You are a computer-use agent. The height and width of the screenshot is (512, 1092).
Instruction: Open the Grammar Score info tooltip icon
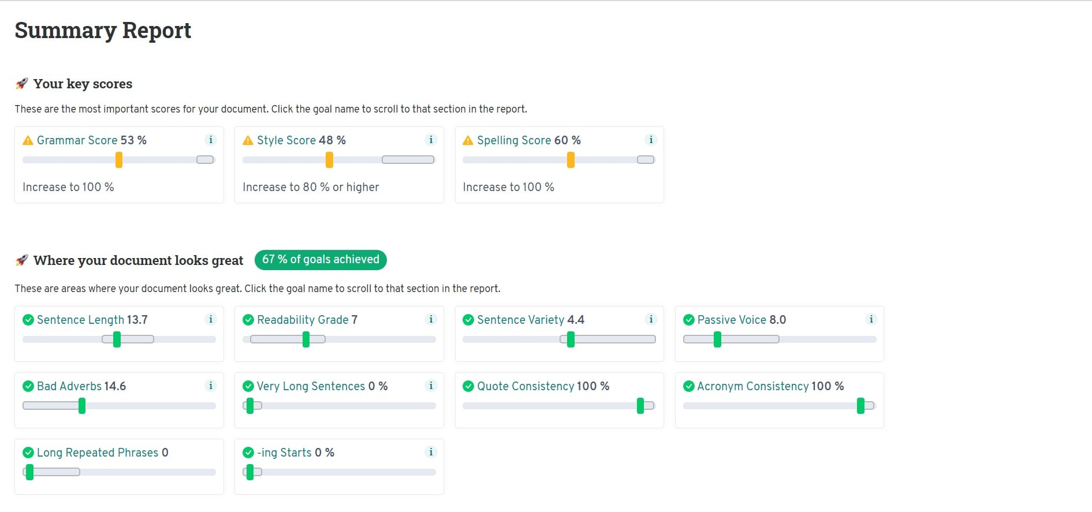pyautogui.click(x=211, y=140)
